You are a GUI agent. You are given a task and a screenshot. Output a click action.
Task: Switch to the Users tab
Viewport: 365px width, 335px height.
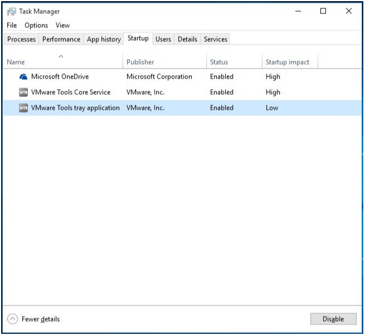163,39
